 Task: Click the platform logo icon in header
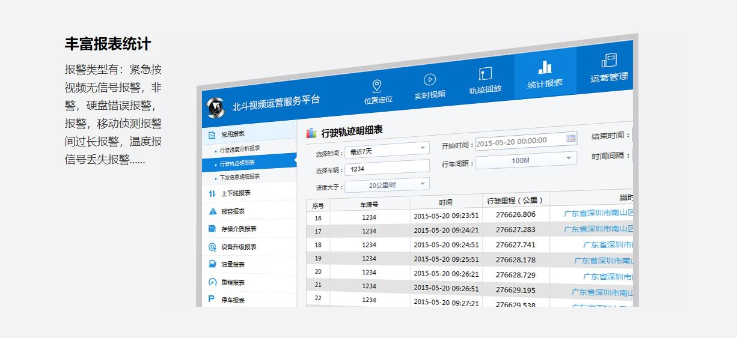(x=215, y=107)
